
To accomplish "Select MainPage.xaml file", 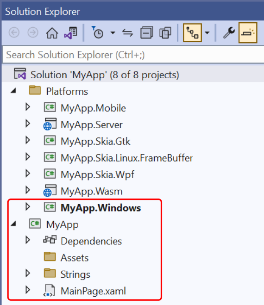I will [x=93, y=291].
